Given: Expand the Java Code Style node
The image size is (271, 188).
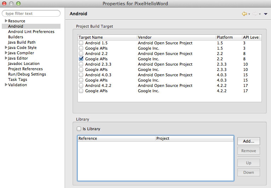Looking at the screenshot, I should (x=6, y=48).
